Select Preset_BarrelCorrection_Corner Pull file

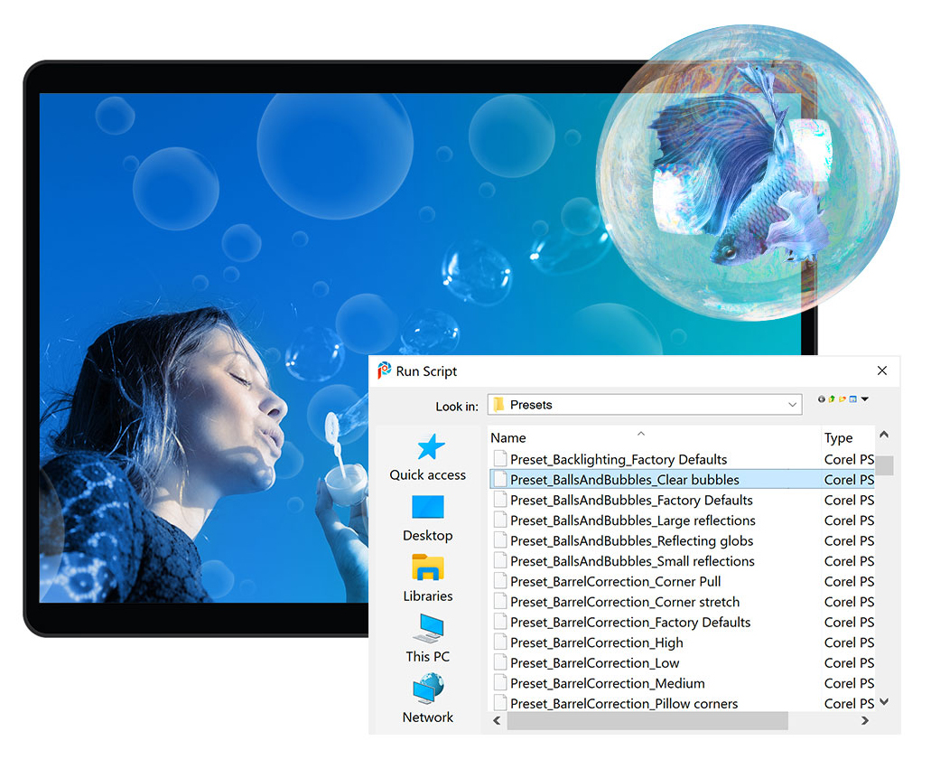point(684,581)
